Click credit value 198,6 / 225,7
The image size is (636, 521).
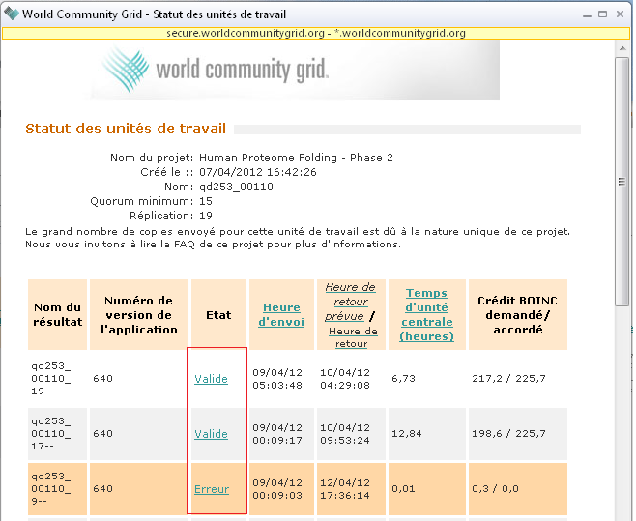[x=508, y=434]
